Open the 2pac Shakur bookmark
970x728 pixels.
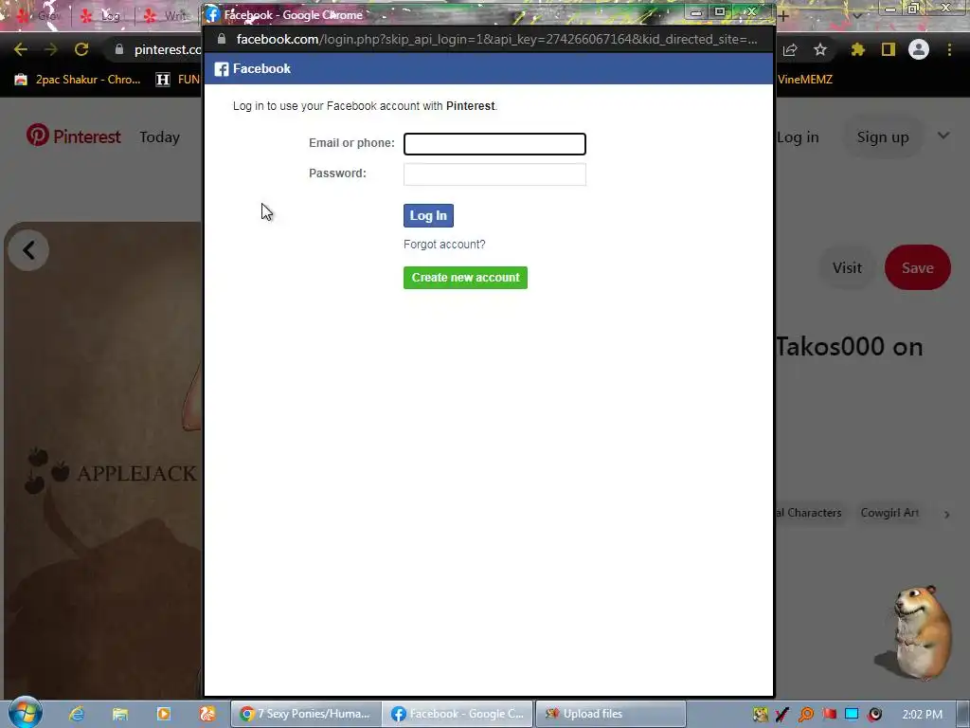[x=78, y=80]
